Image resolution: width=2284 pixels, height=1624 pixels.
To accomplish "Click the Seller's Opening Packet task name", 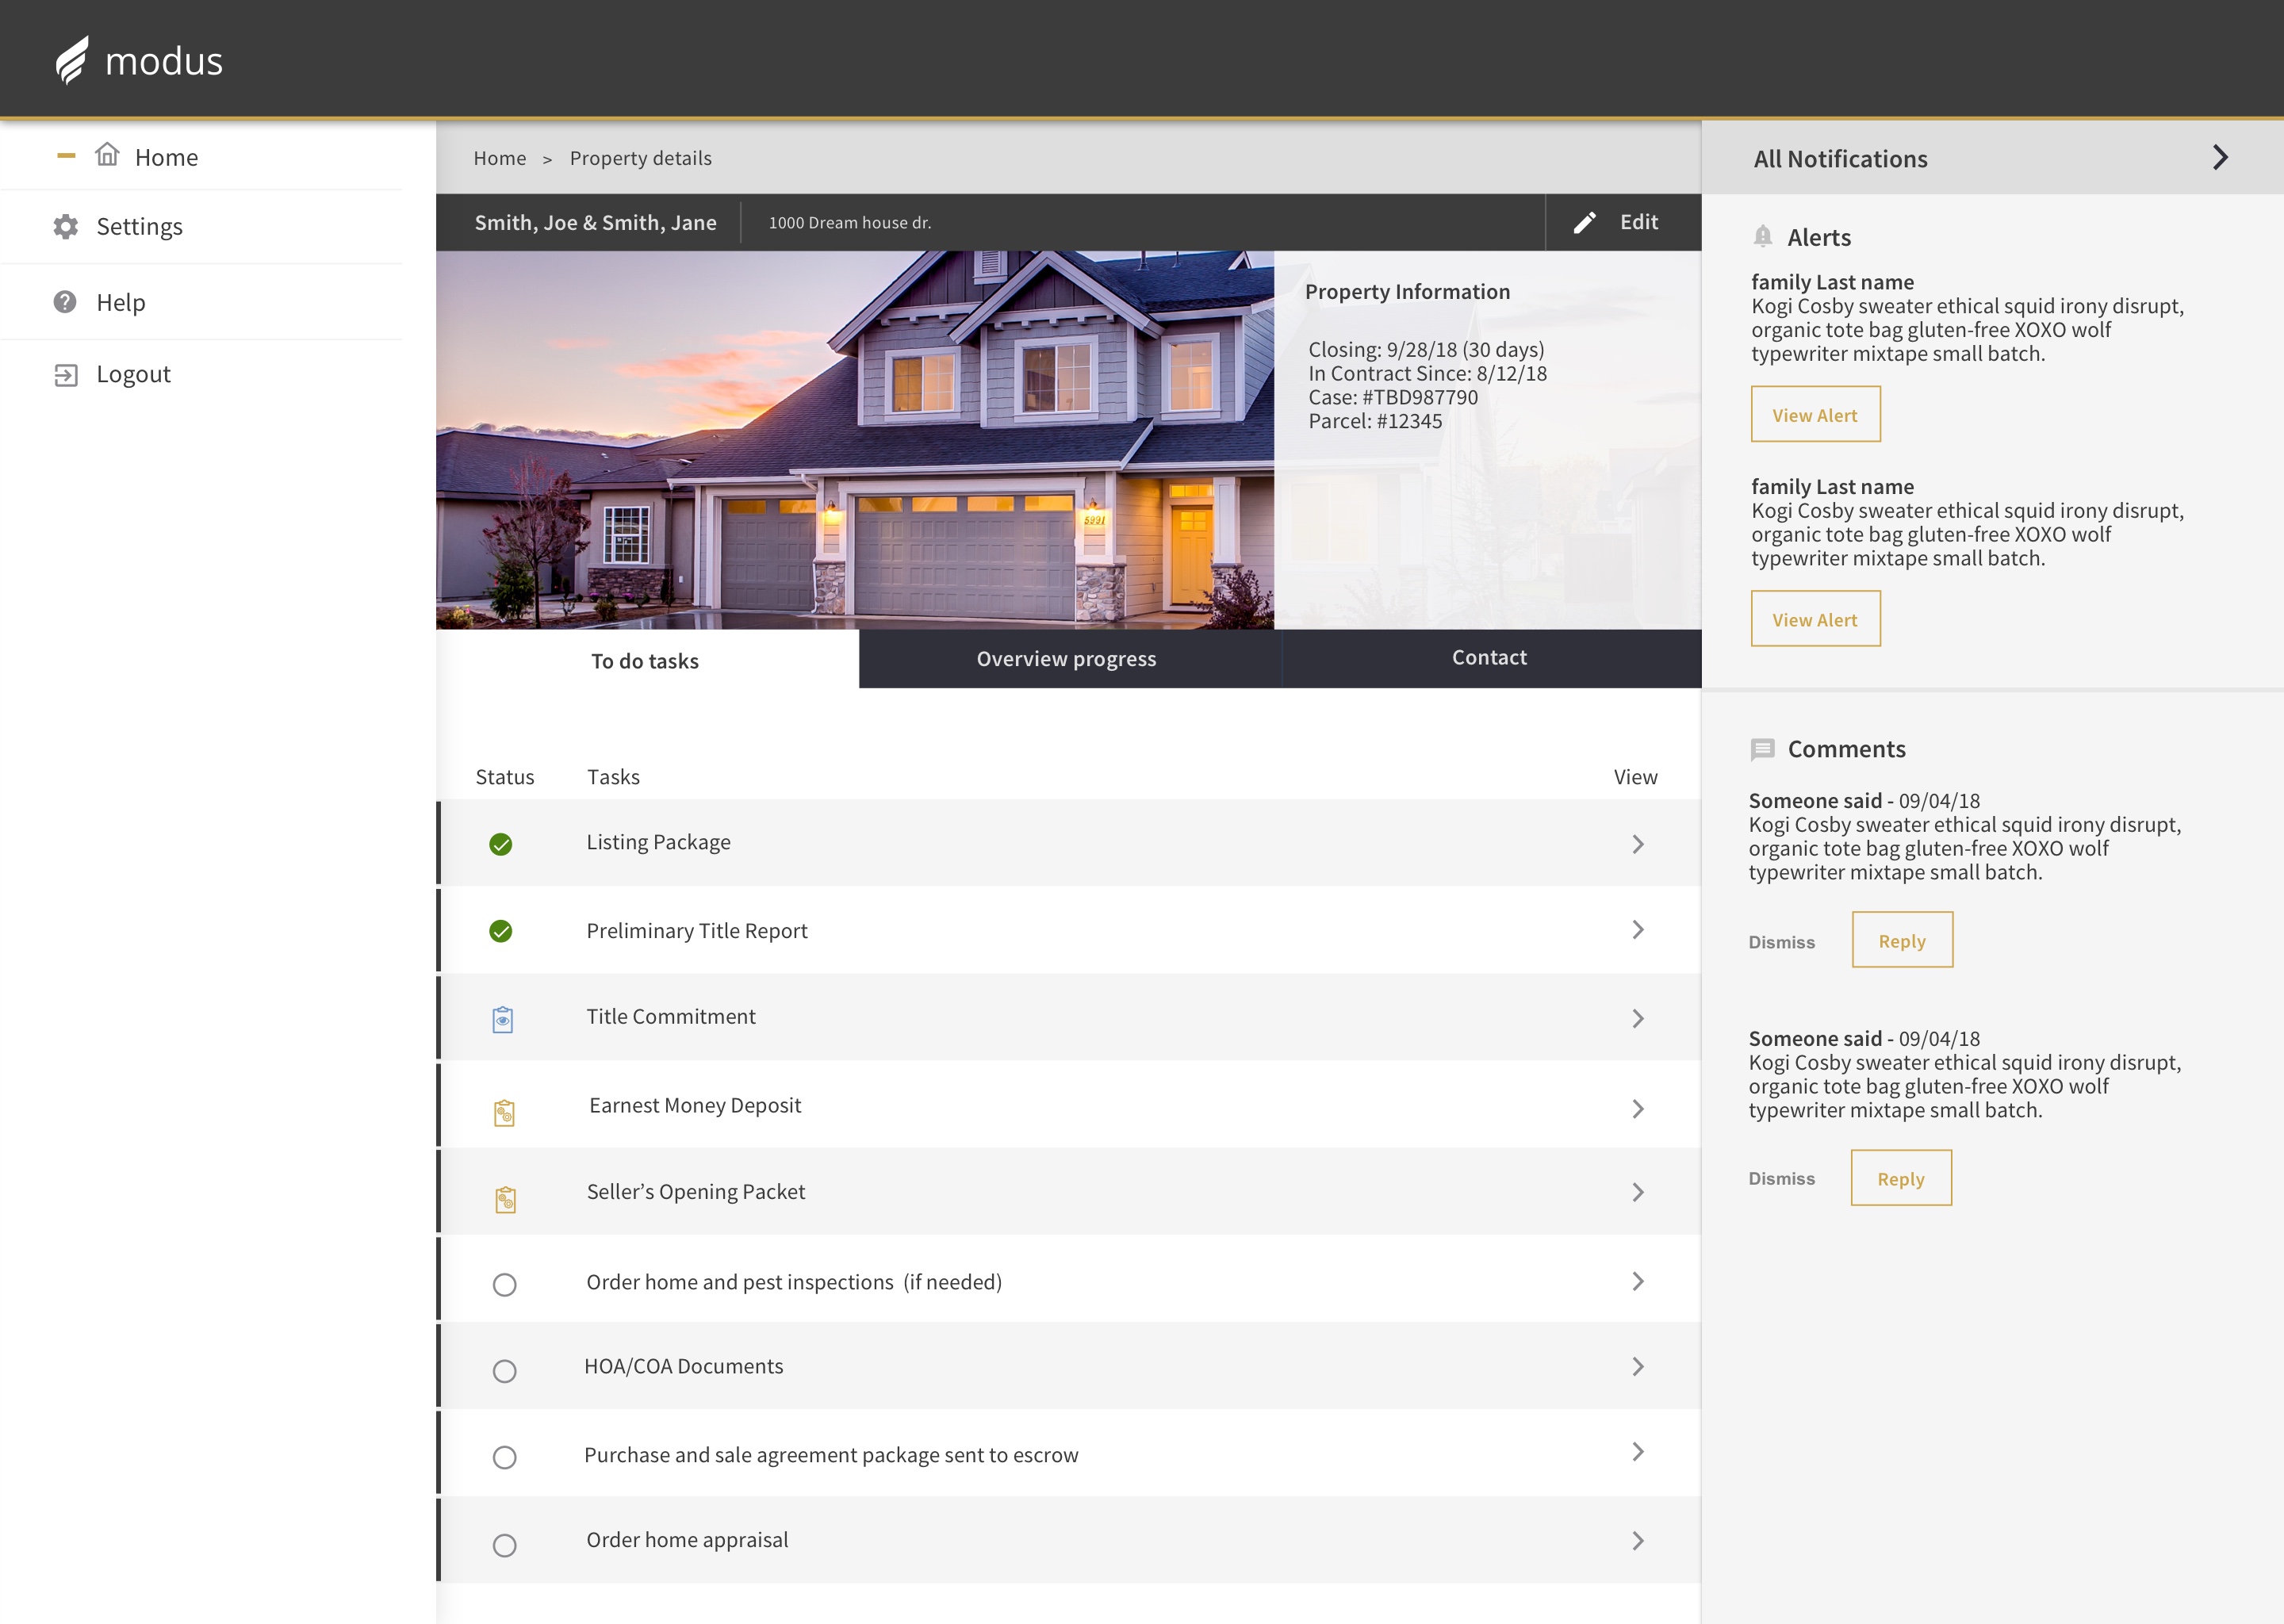I will pos(696,1191).
